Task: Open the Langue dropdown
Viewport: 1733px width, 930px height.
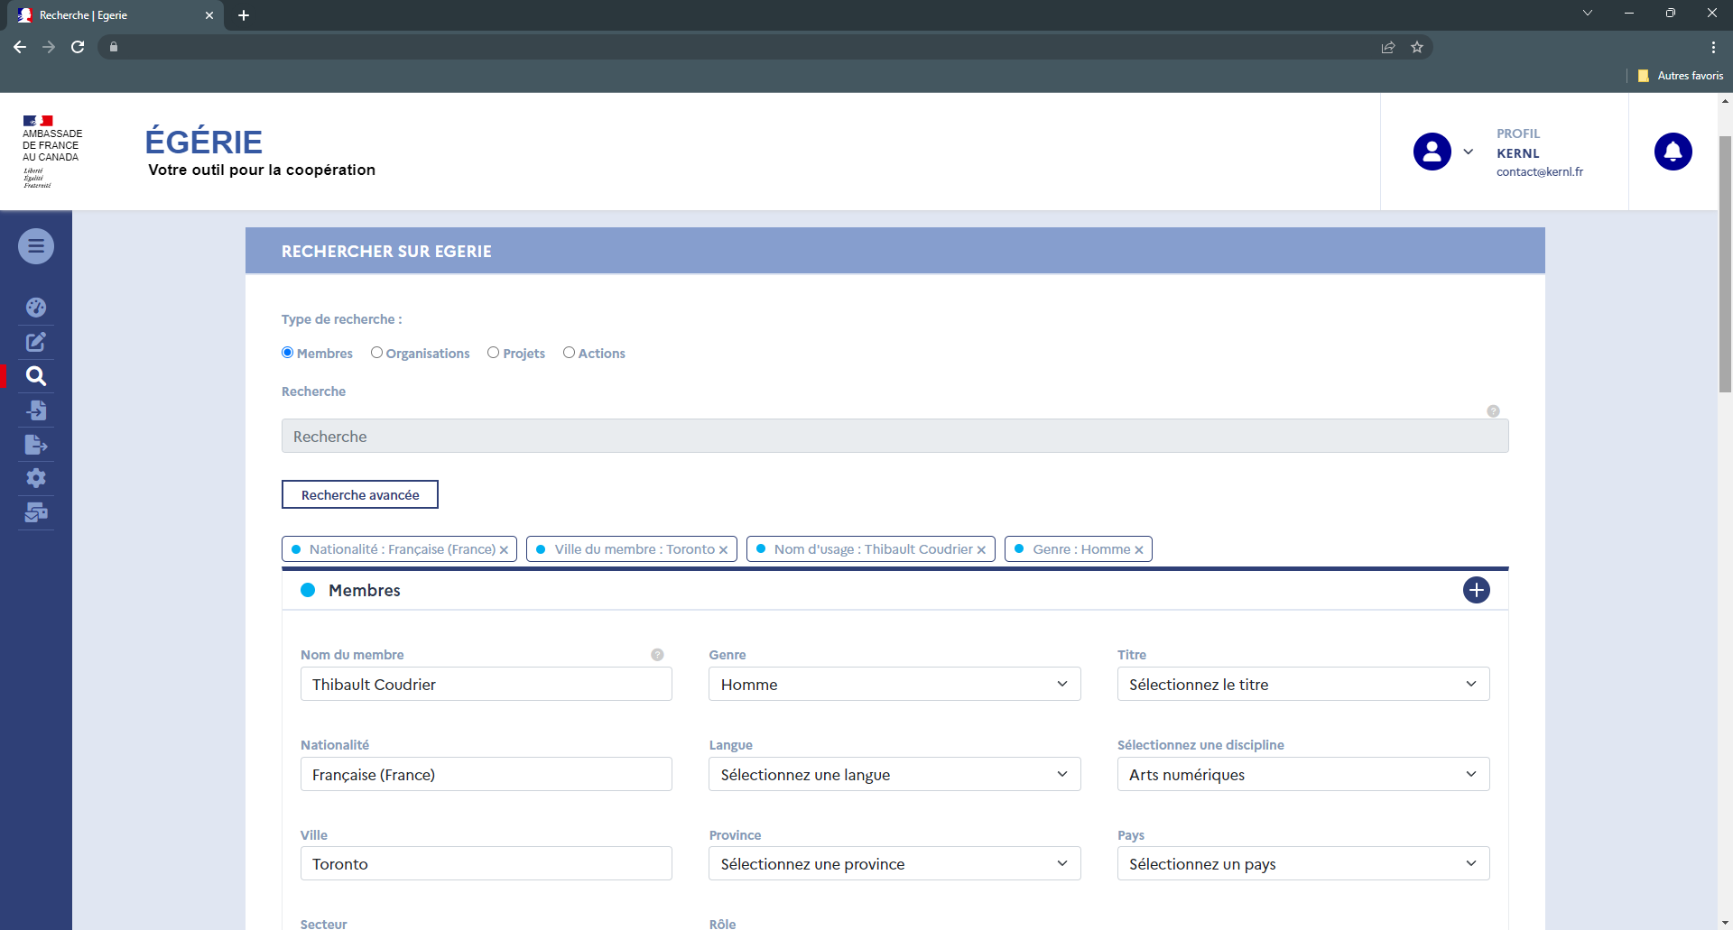Action: pyautogui.click(x=894, y=774)
